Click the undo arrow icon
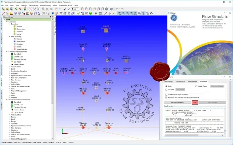This screenshot has width=233, height=145. point(117,9)
